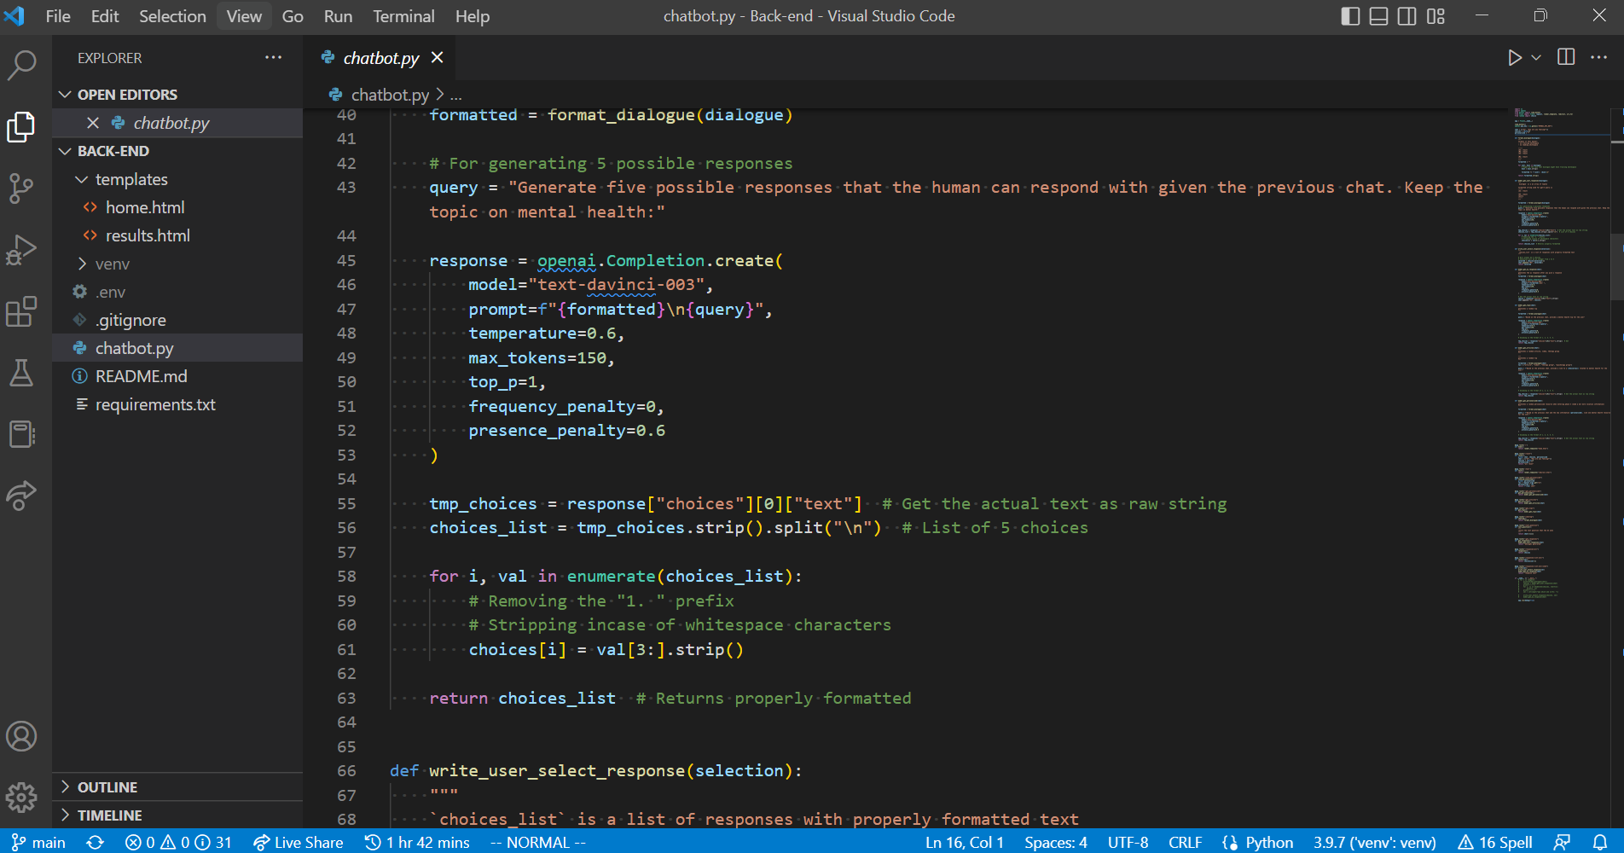
Task: Open the Explorer view icon
Action: [21, 127]
